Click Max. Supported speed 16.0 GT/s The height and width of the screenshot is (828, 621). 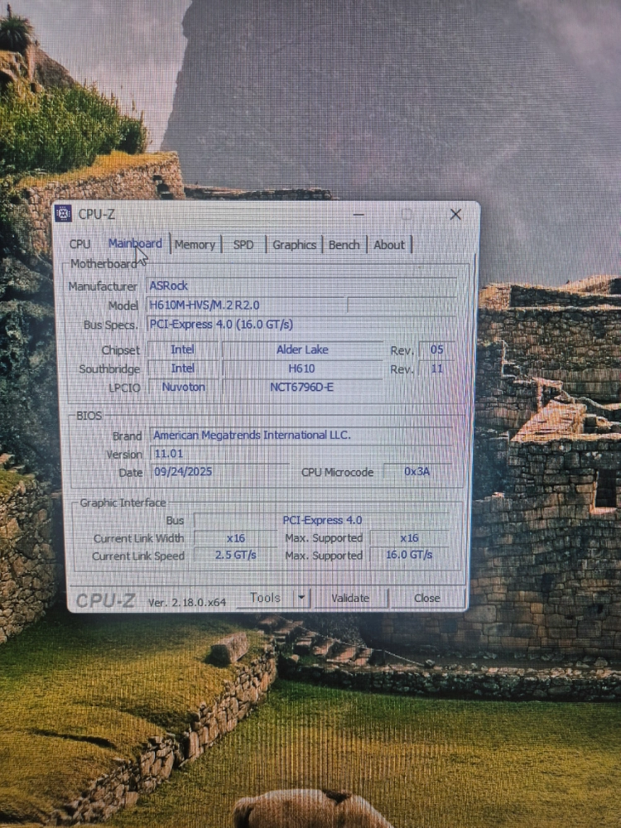(409, 555)
